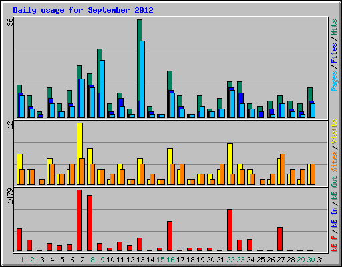Image resolution: width=342 pixels, height=267 pixels.
Task: Select day label '22' on the x-axis
Action: tap(230, 260)
